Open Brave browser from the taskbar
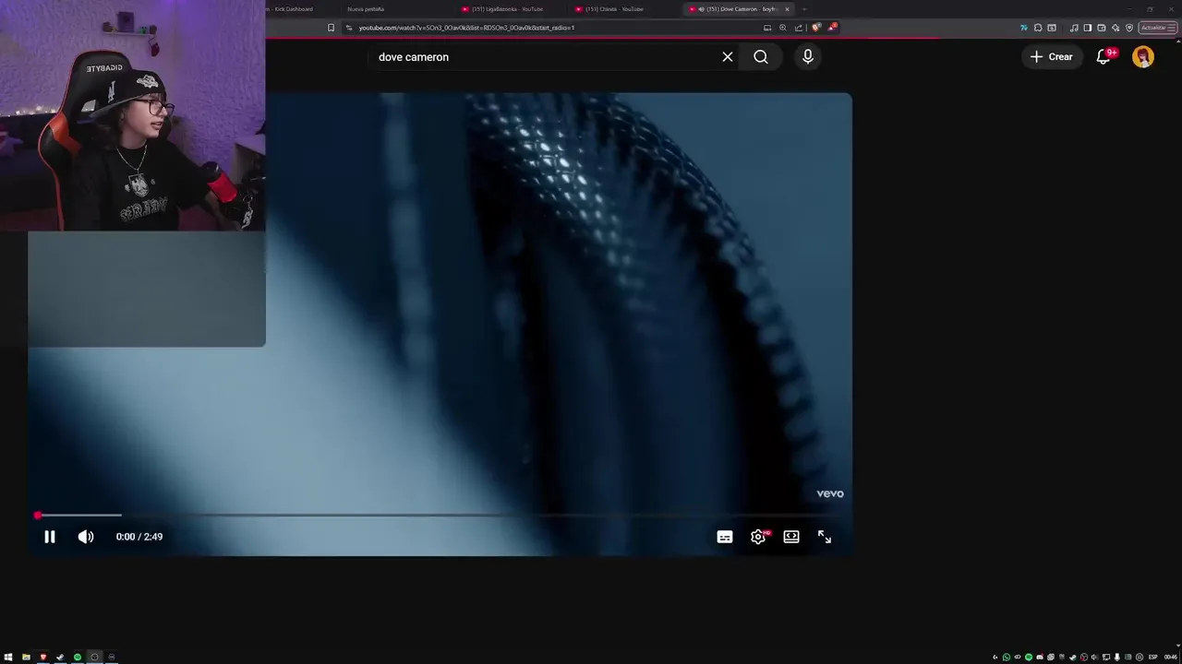The width and height of the screenshot is (1182, 664). pos(43,658)
